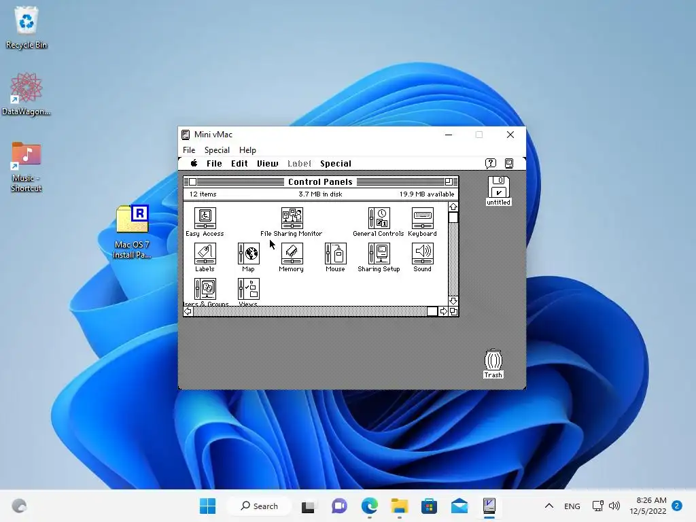
Task: Open the Mac Special menu
Action: tap(336, 163)
